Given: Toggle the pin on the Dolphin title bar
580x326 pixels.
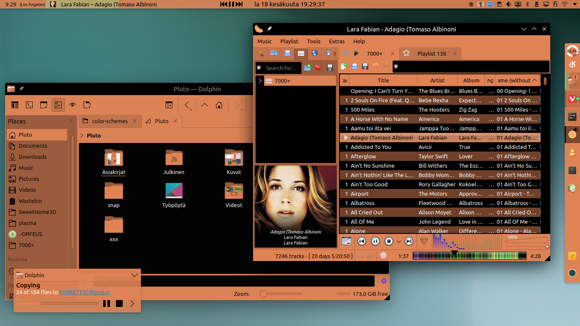Looking at the screenshot, I should (x=21, y=89).
